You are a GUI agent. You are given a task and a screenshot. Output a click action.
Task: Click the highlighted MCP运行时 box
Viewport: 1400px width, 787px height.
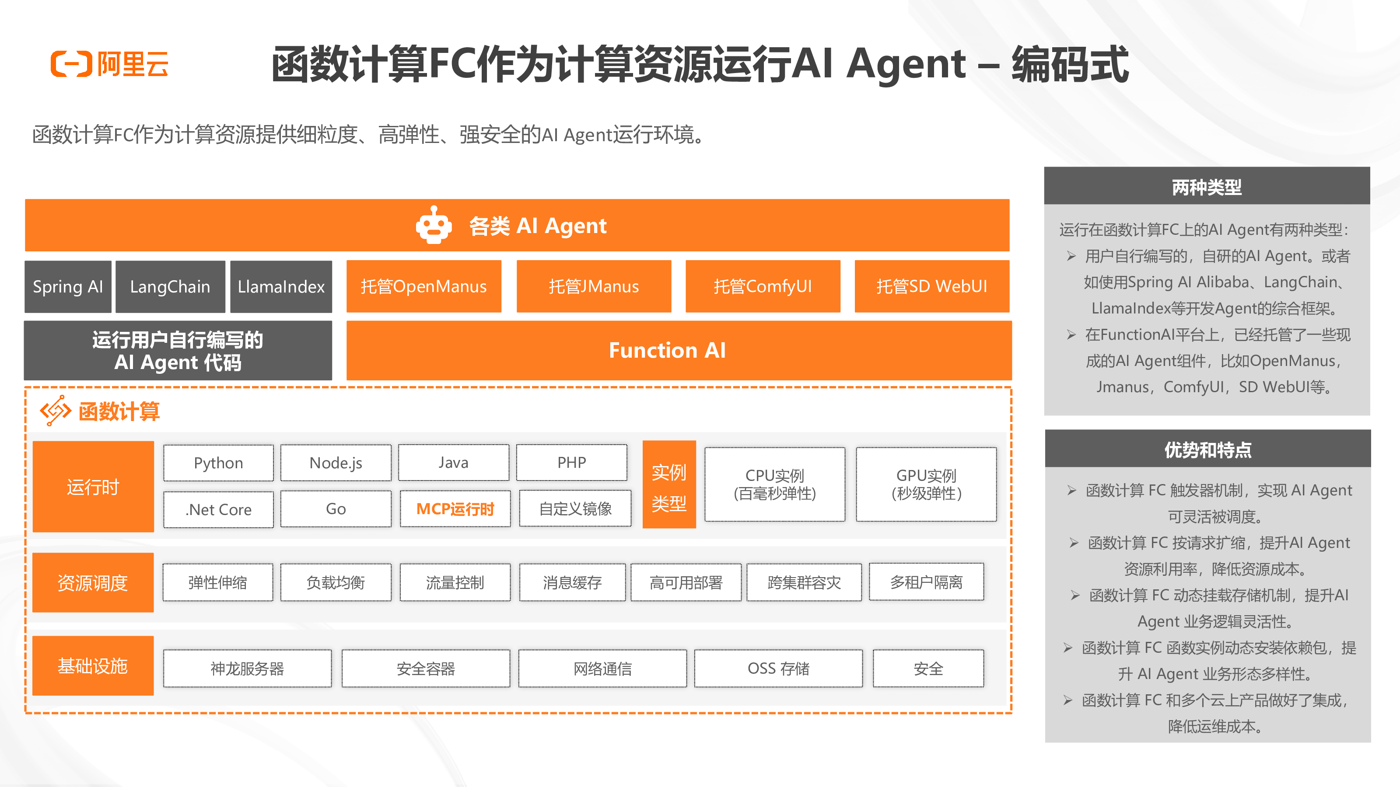click(x=455, y=509)
